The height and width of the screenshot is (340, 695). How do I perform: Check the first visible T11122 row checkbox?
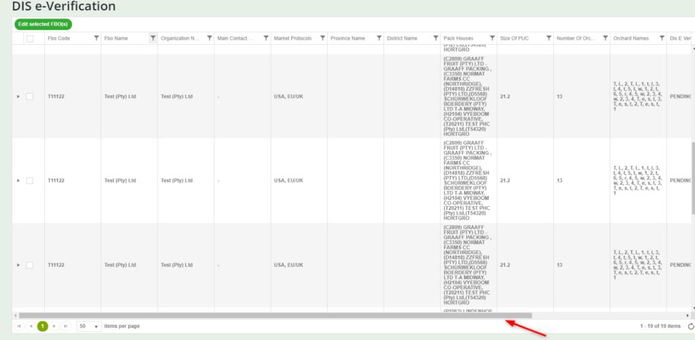[x=30, y=97]
